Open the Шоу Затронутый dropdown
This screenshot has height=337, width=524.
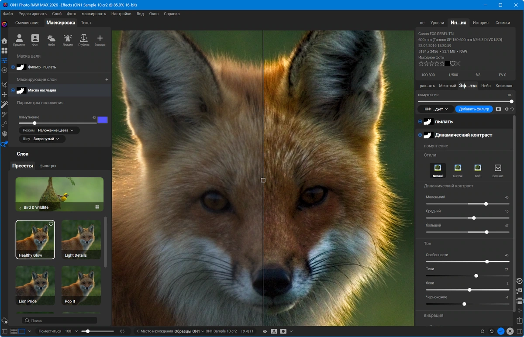point(42,139)
